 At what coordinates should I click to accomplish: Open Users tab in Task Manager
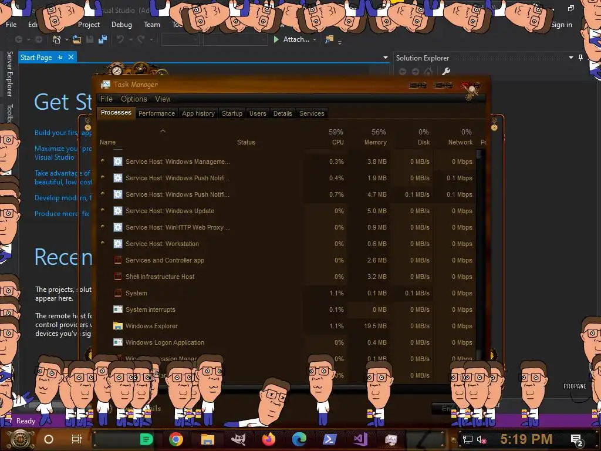tap(258, 113)
